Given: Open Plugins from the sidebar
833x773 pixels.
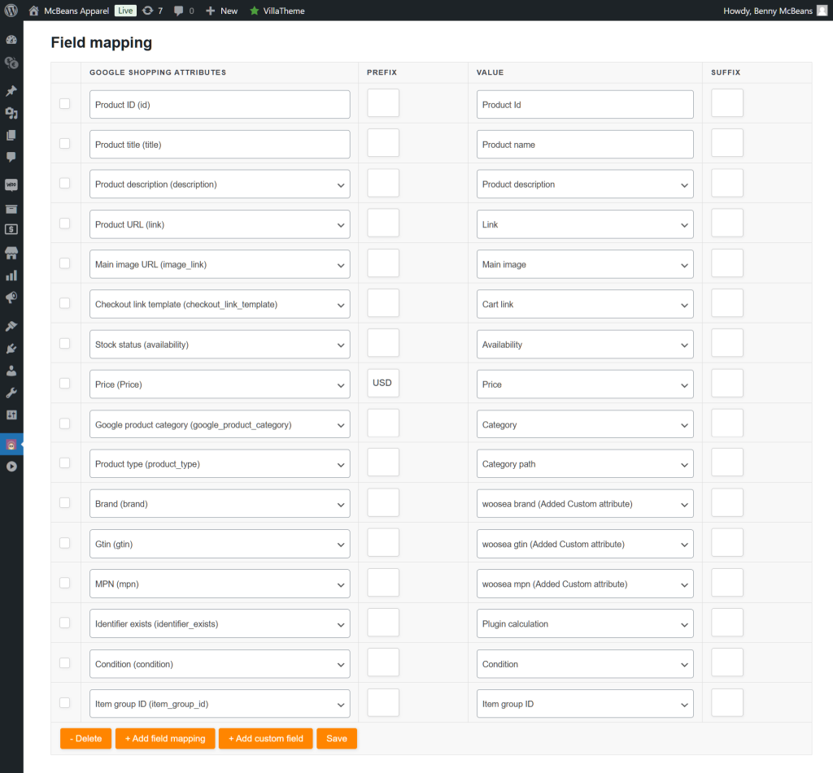Looking at the screenshot, I should click(x=11, y=349).
